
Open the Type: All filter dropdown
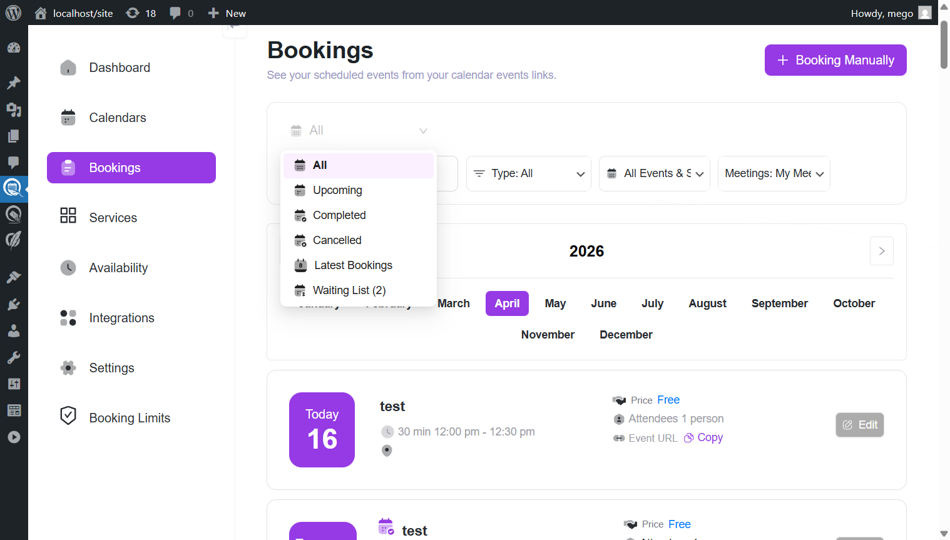pos(528,173)
